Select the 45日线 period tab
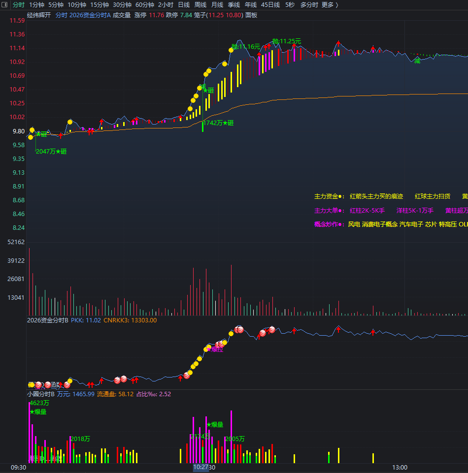The height and width of the screenshot is (473, 468). [x=270, y=5]
